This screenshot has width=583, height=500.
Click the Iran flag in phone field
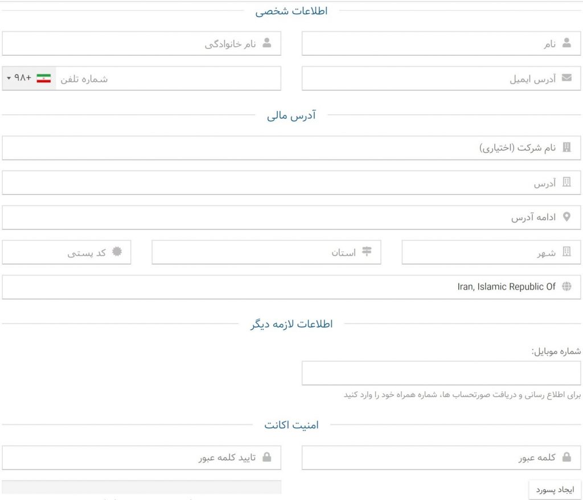click(x=44, y=78)
